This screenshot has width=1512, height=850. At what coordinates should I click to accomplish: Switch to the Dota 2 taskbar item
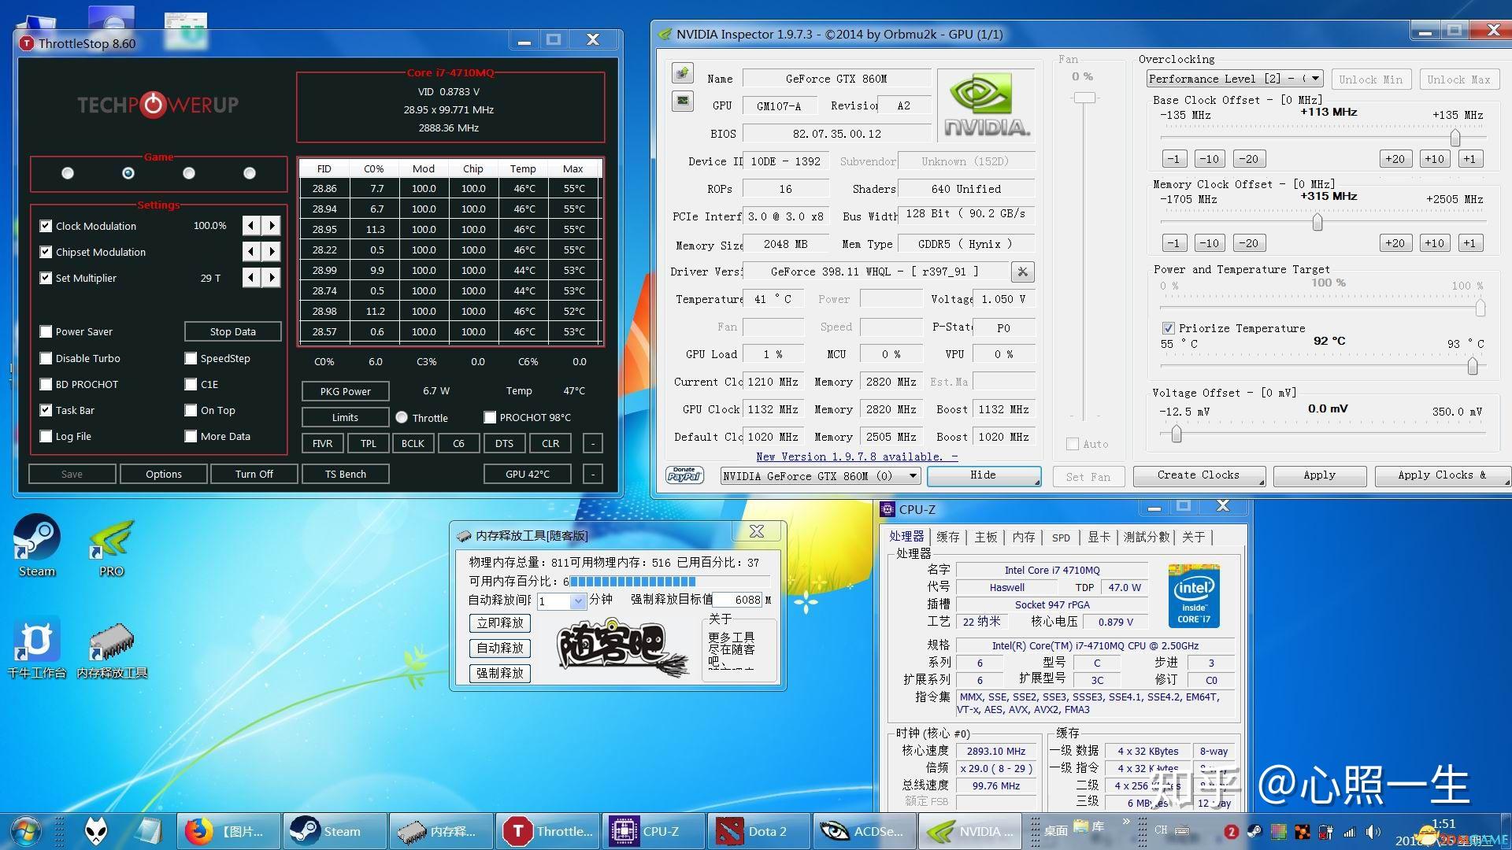tap(760, 831)
